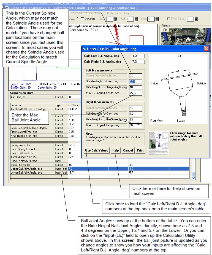Viewport: 212px width, 255px height.
Task: Click into the Roll value field
Action: coord(130,19)
